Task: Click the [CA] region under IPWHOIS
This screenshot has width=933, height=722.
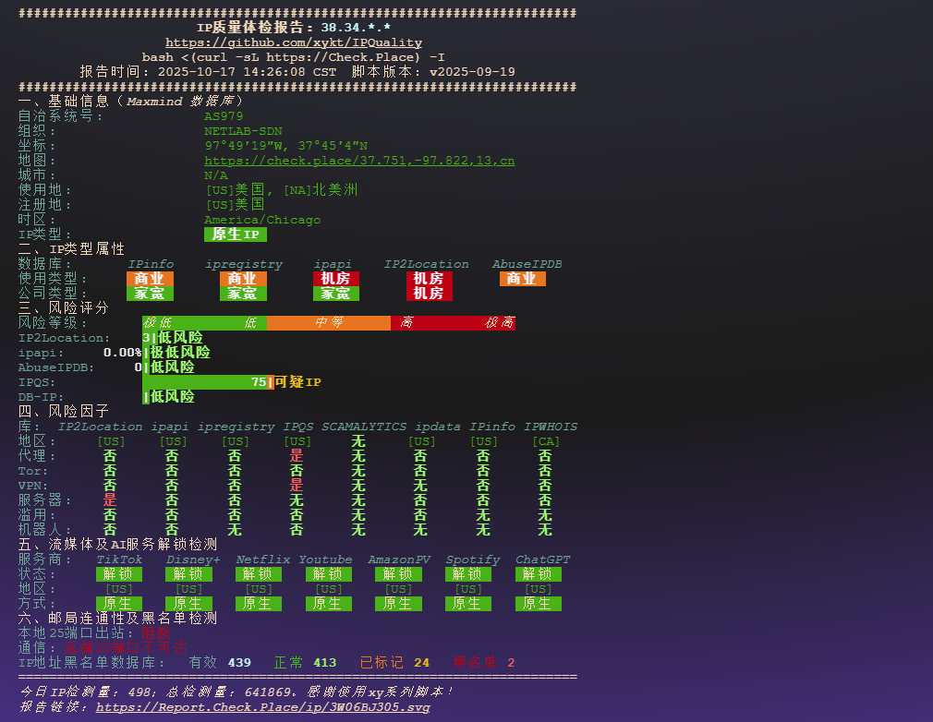Action: 546,441
